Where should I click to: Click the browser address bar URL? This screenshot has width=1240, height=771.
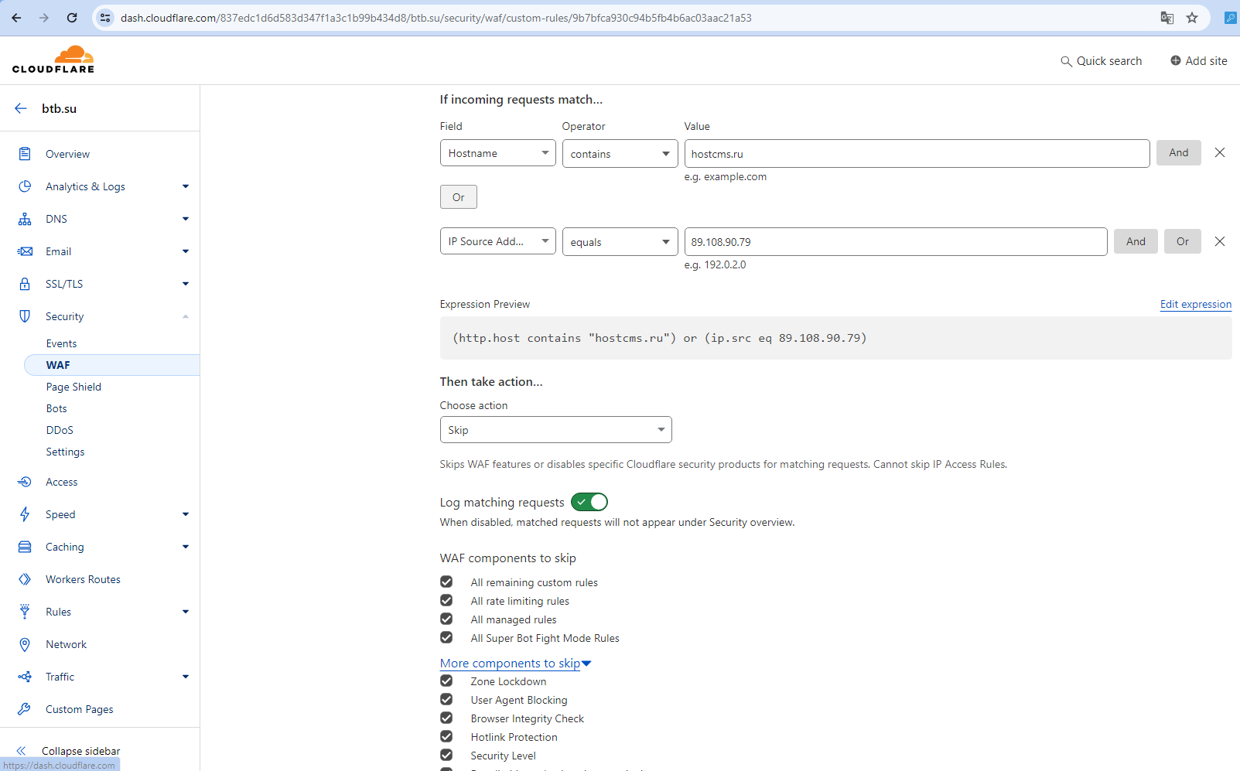tap(436, 18)
